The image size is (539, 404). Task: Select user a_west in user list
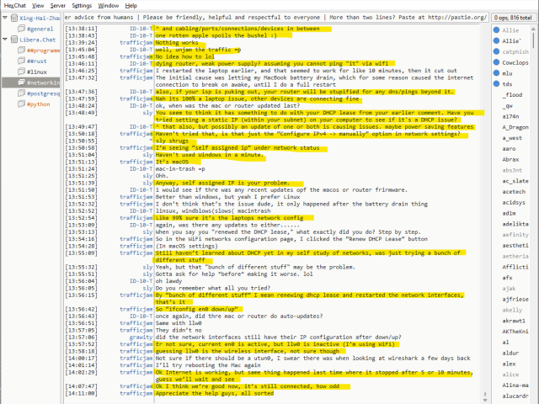(x=512, y=138)
